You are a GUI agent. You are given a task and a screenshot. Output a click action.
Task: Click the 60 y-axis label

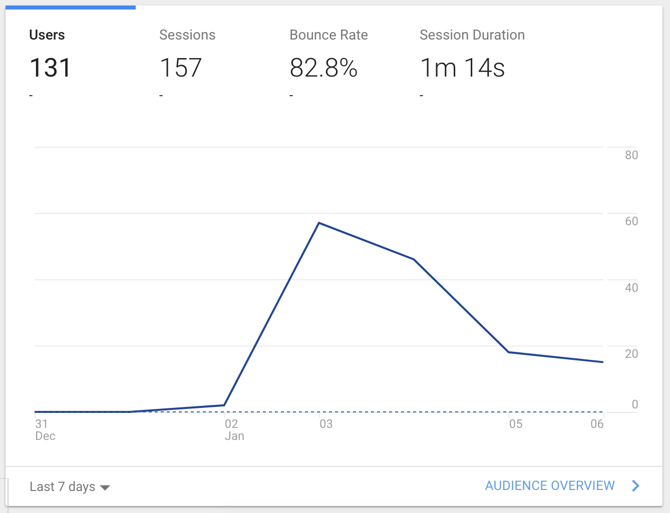[631, 221]
